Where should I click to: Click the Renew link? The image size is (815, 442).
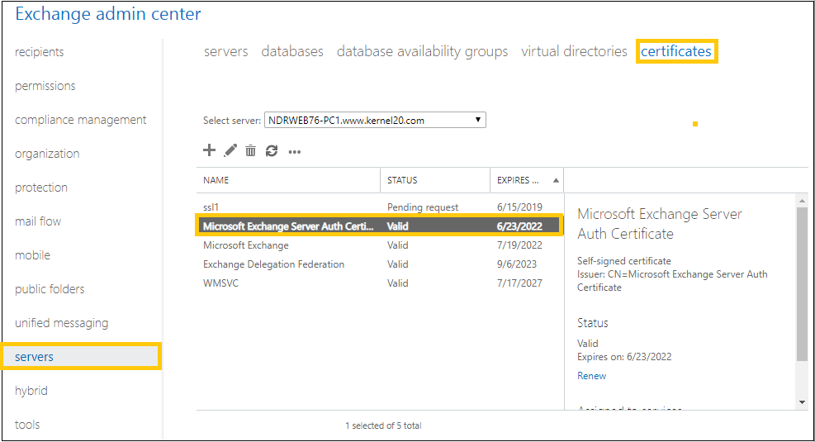coord(591,375)
